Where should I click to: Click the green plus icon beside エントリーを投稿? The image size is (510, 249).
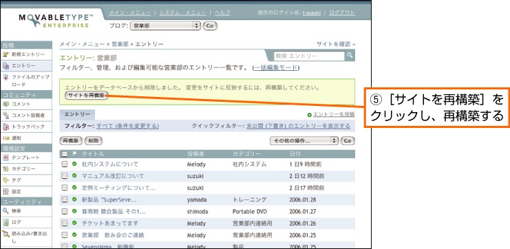click(309, 115)
